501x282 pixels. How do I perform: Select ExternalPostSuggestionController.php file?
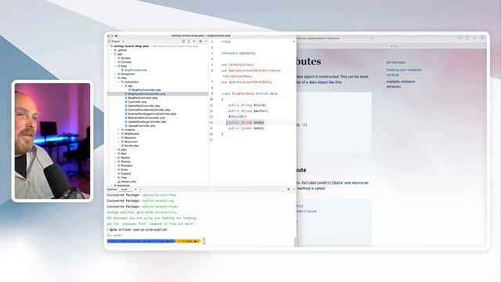tap(150, 114)
